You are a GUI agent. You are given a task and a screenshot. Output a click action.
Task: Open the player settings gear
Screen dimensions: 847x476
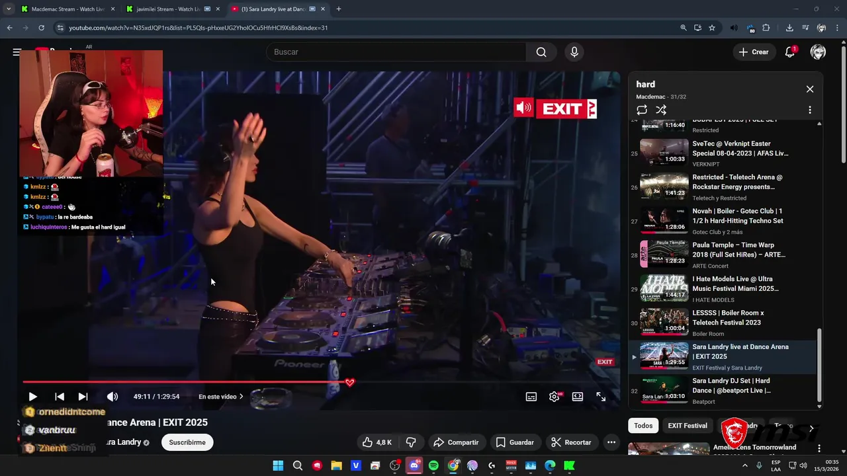point(555,397)
